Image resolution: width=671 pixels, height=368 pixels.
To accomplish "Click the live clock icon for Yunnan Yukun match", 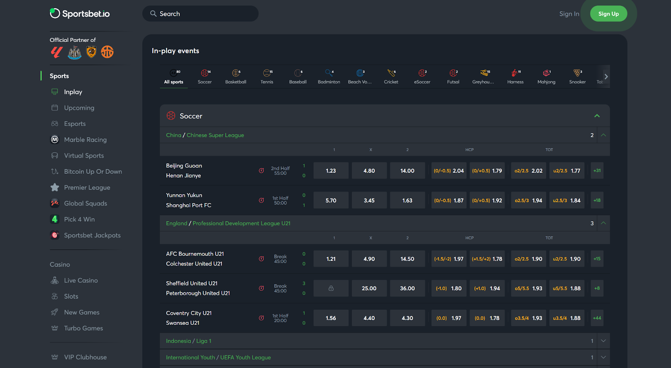I will click(x=261, y=200).
